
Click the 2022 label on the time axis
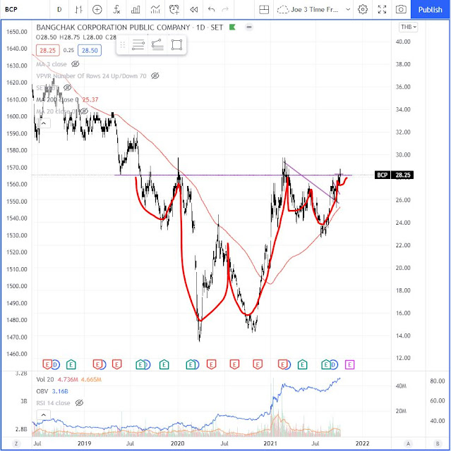click(x=362, y=443)
